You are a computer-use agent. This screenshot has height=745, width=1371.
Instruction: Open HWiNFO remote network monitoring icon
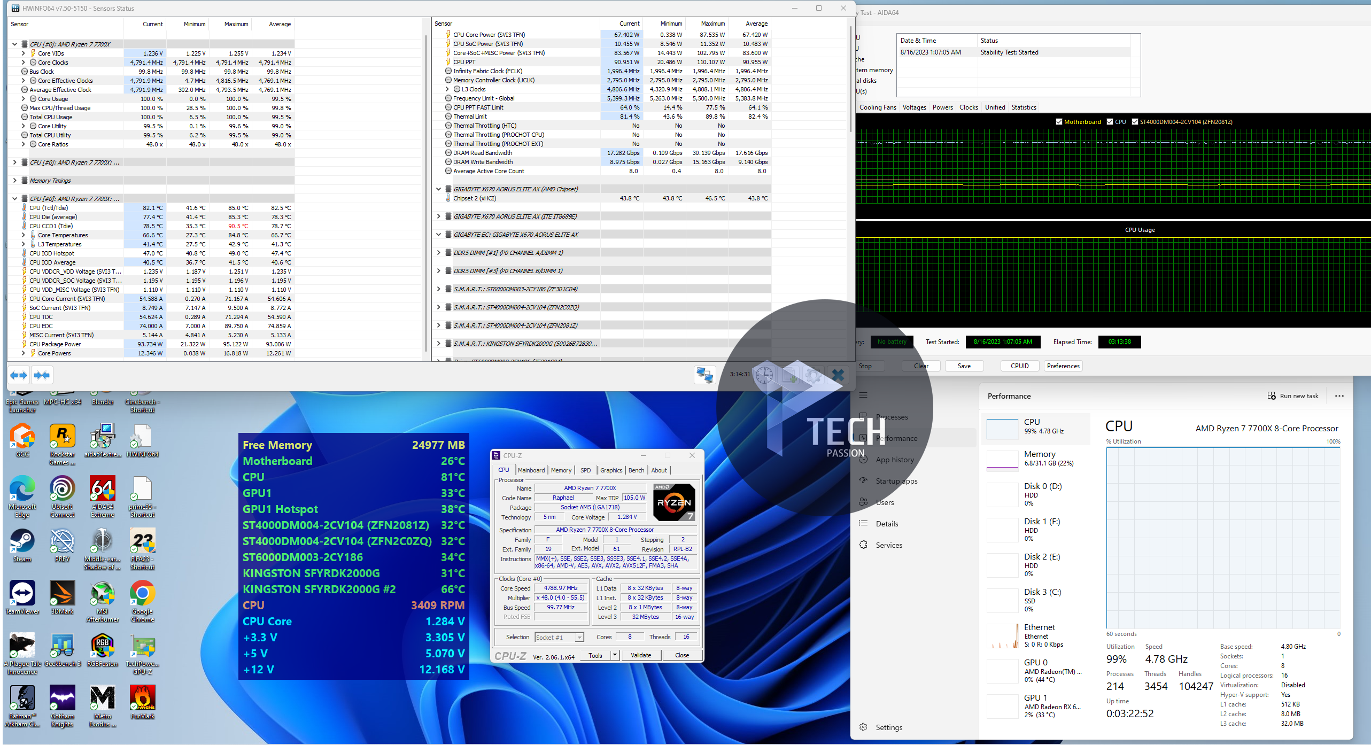(x=704, y=375)
